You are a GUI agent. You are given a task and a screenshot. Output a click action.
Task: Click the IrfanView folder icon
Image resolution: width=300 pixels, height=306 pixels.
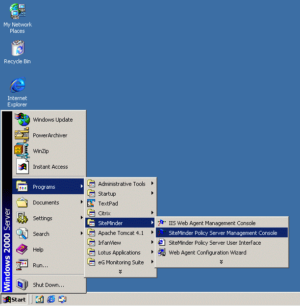coord(91,242)
